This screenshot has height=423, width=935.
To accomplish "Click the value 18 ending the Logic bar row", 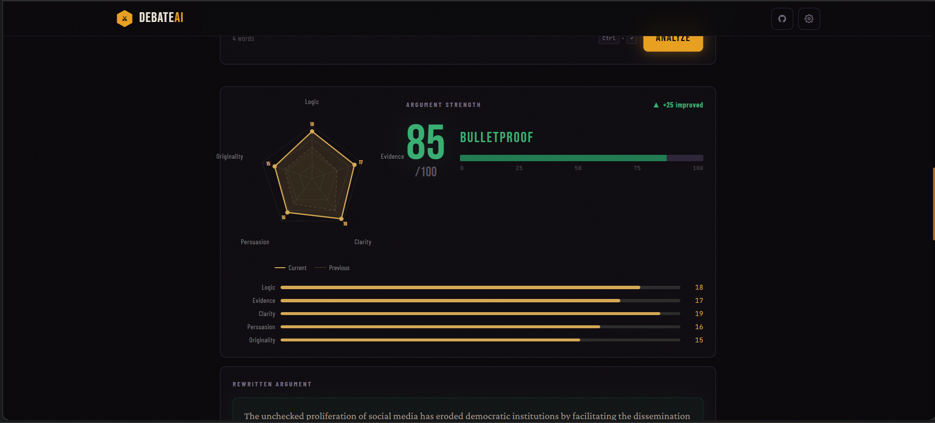I will pos(699,288).
